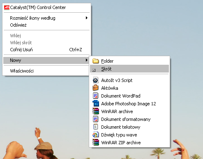Open Catalyst(TM) Control Center

point(46,7)
